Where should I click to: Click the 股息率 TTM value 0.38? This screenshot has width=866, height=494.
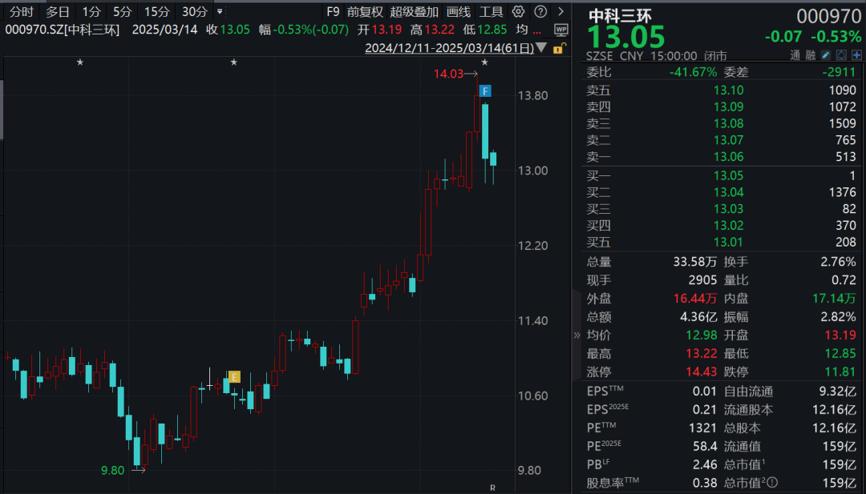click(705, 483)
